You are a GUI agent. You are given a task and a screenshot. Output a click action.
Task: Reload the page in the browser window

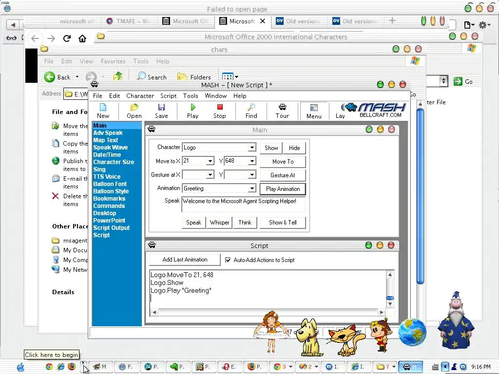coord(67,38)
